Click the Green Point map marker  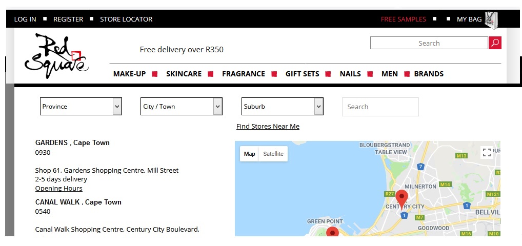333,232
